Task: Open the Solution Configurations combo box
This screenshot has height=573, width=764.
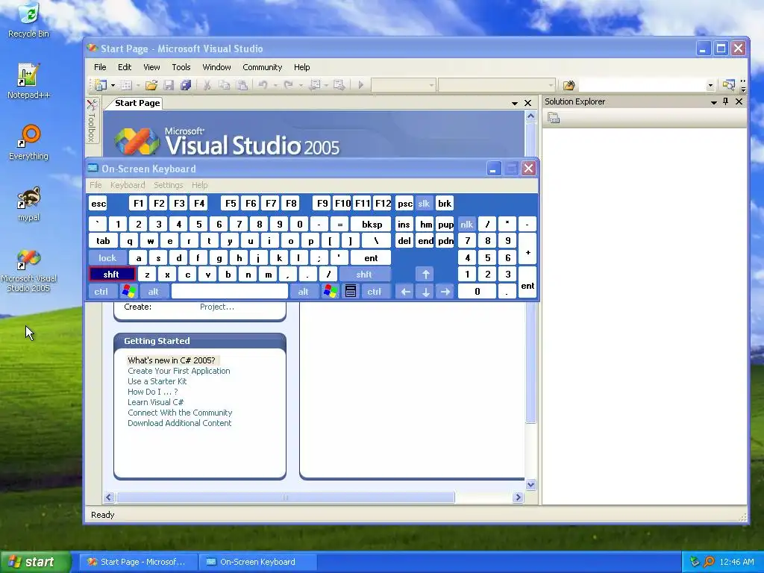Action: pos(404,85)
